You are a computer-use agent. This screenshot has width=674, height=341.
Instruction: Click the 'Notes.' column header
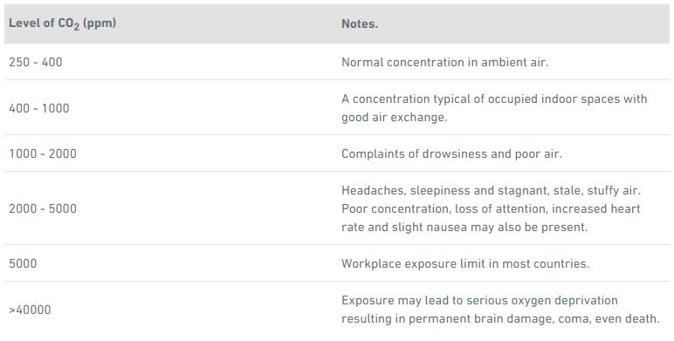click(360, 24)
